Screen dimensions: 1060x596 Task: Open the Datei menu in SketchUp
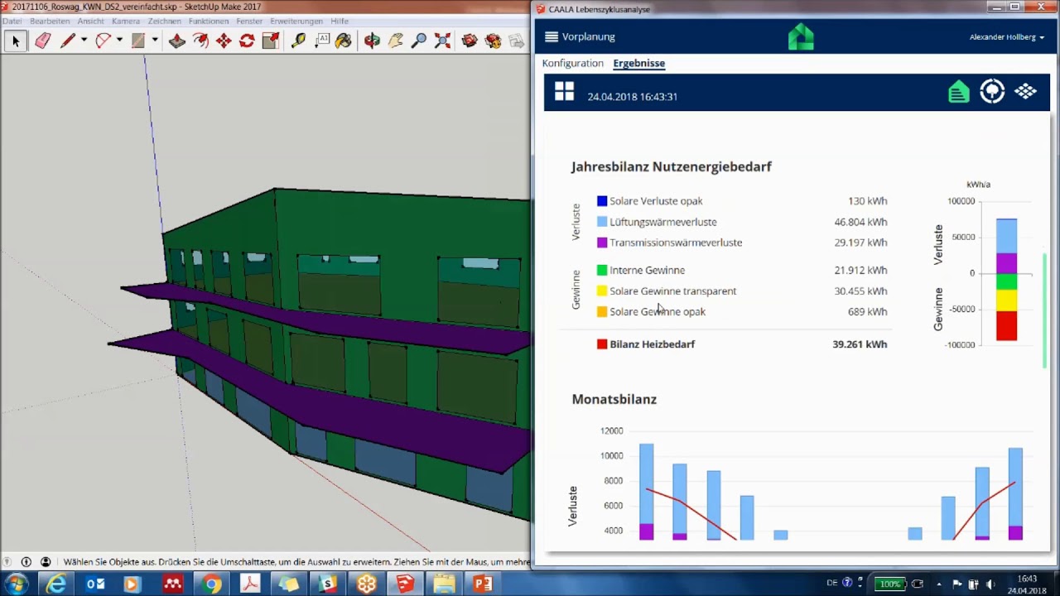[x=12, y=21]
